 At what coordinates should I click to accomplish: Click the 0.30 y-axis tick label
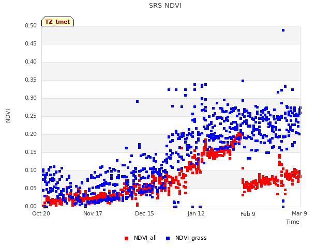coord(31,98)
